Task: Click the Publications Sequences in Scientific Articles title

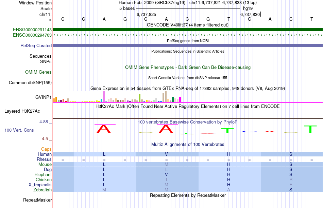Action: pos(188,51)
